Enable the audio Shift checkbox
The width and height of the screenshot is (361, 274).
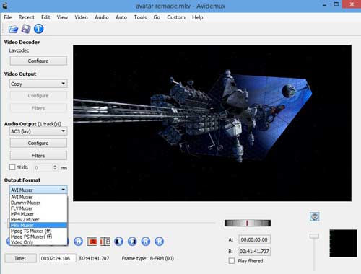(12, 167)
